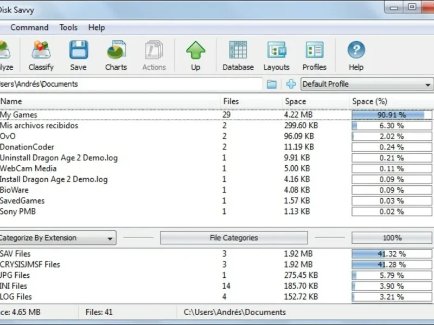
Task: Select the WebCam Media row
Action: [216, 168]
